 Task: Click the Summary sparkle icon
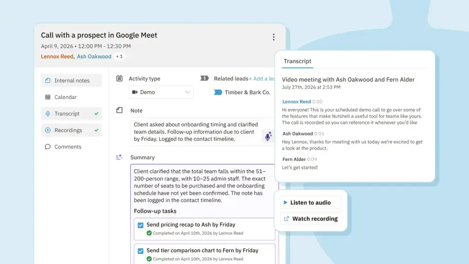119,157
